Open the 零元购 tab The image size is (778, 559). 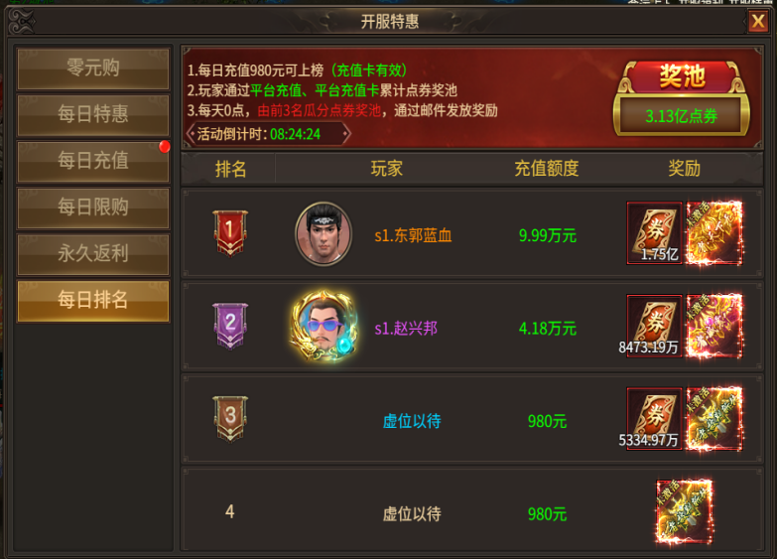click(93, 68)
